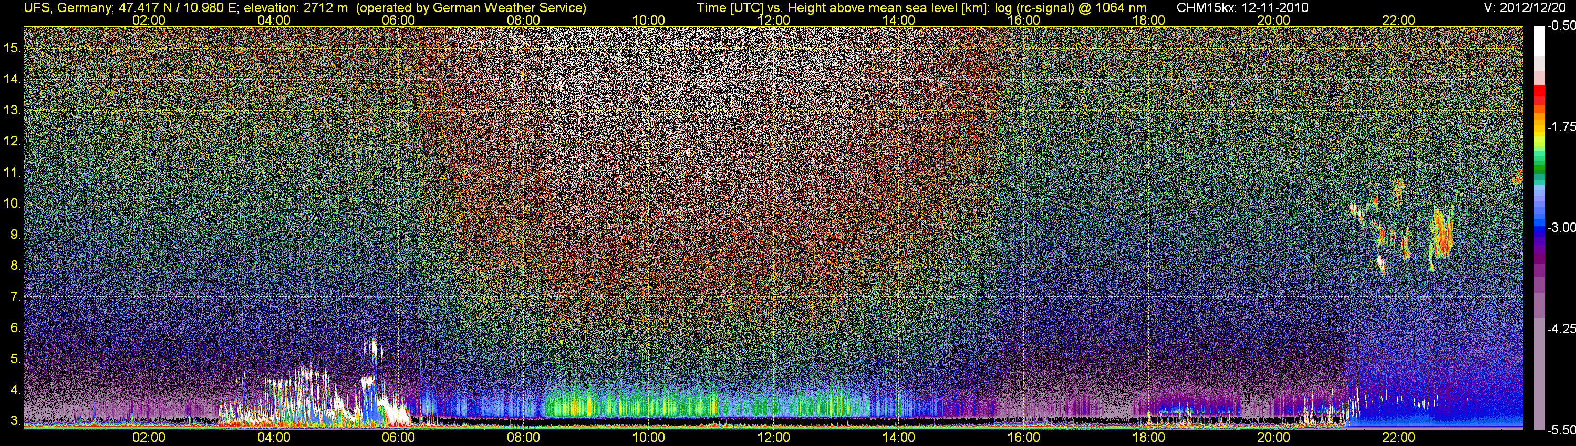1576x446 pixels.
Task: Click the '16:00' label on the bottom time axis
Action: pyautogui.click(x=1023, y=438)
